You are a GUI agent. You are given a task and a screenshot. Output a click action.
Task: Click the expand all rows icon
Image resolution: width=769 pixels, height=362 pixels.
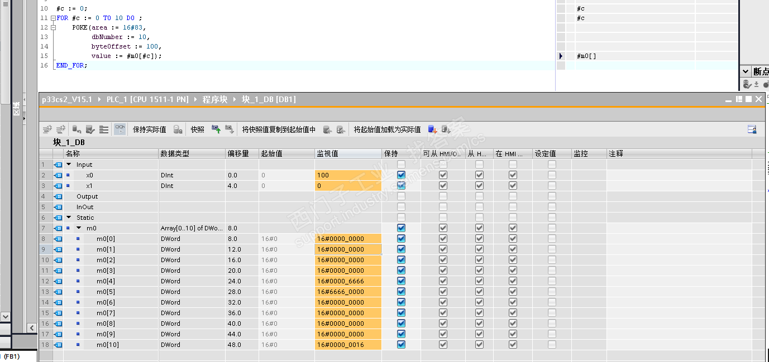[104, 129]
